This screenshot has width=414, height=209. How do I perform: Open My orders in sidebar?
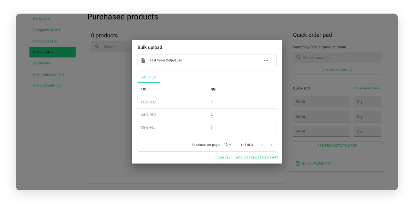[41, 19]
